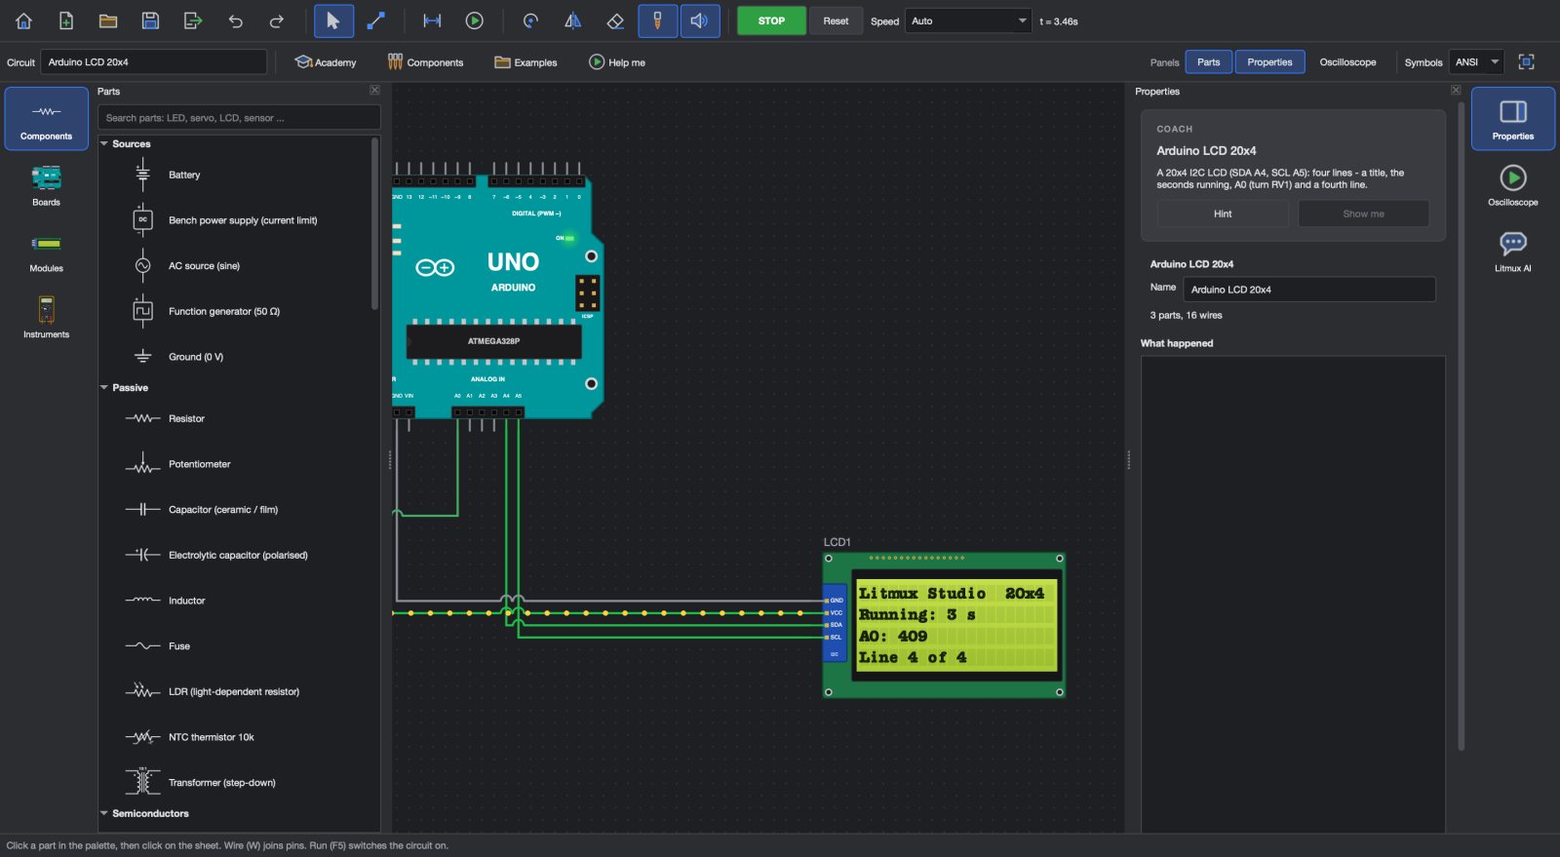Image resolution: width=1560 pixels, height=857 pixels.
Task: Toggle the Oscilloscope panel button in Panels bar
Action: click(1347, 62)
